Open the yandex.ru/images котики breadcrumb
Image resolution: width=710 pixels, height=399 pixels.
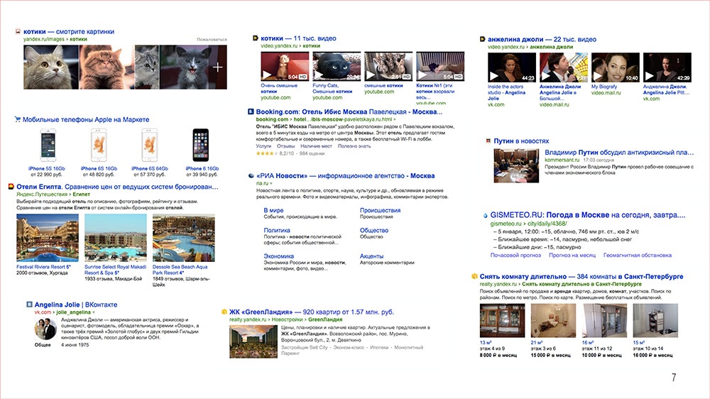(55, 39)
